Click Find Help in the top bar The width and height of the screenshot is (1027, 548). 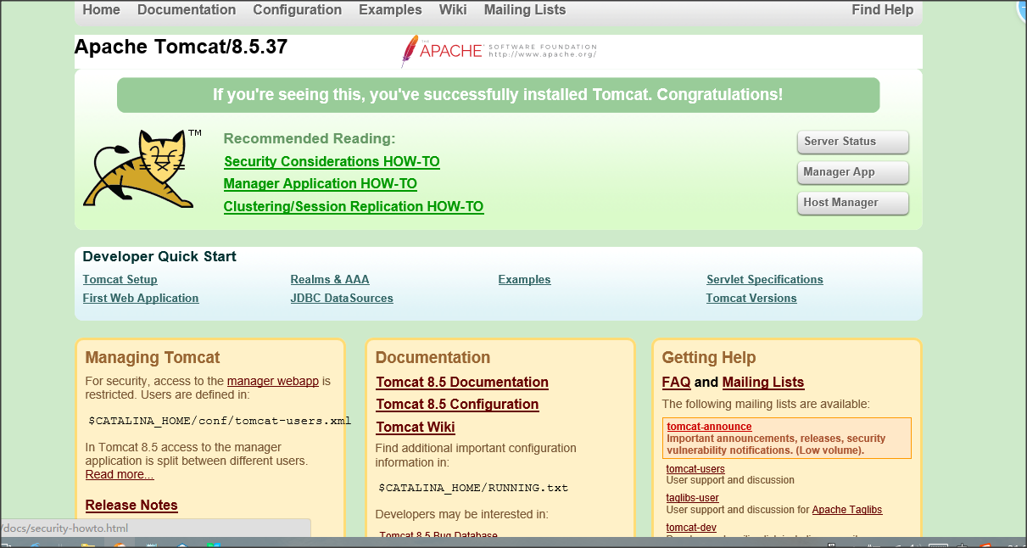tap(883, 10)
